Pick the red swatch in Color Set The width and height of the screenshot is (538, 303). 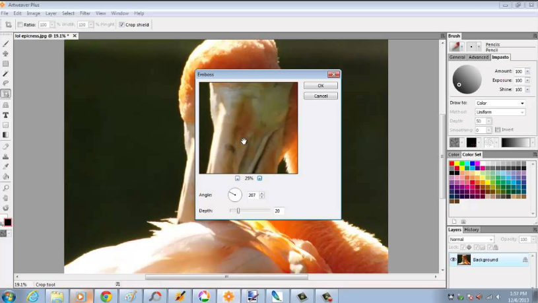452,163
